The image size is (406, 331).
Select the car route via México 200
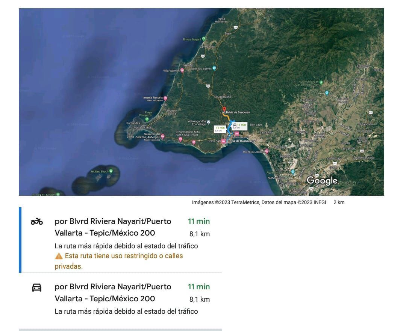pos(113,293)
